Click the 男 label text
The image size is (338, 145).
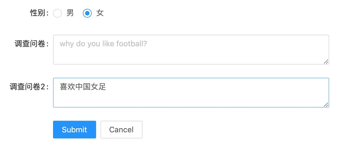[70, 13]
